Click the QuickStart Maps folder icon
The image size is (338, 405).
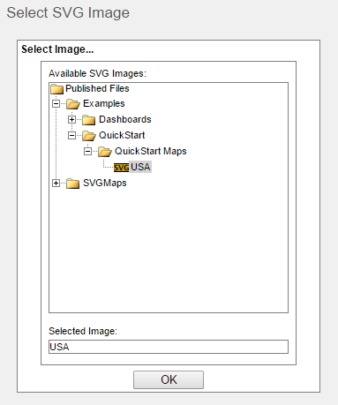(105, 152)
